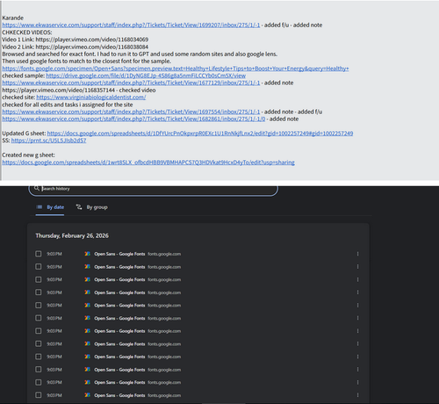The image size is (439, 404).
Task: Switch to the By group tab
Action: coord(91,207)
